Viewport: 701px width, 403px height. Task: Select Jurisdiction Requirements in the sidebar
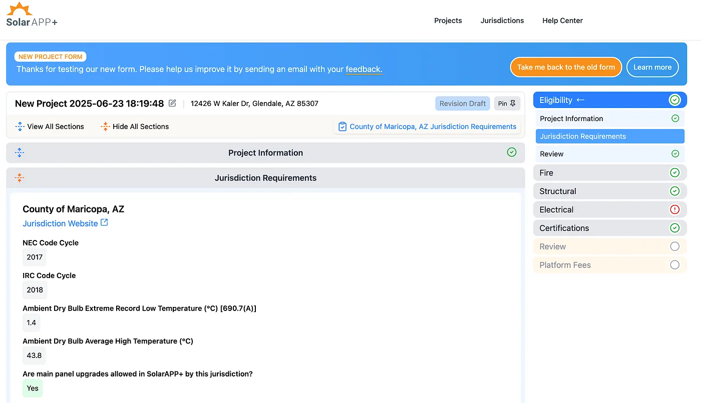coord(610,136)
